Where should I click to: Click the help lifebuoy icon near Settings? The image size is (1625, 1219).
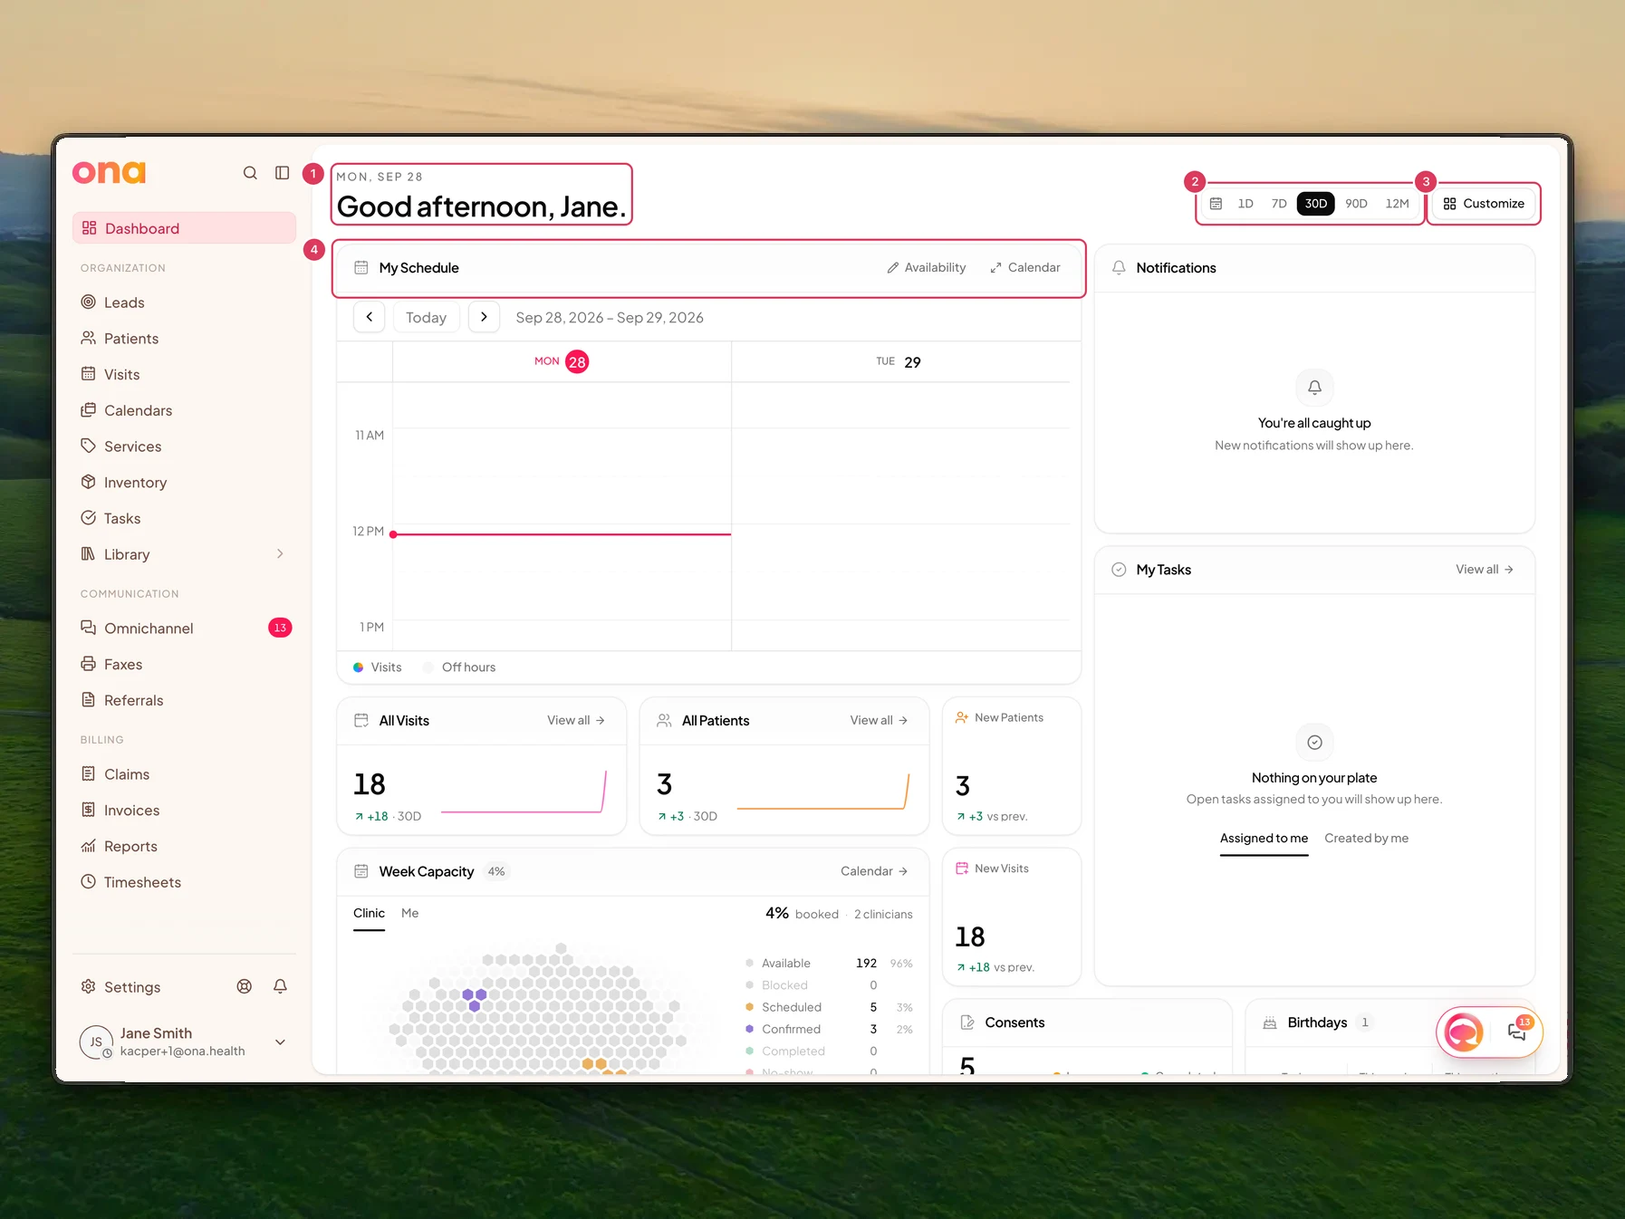(245, 986)
